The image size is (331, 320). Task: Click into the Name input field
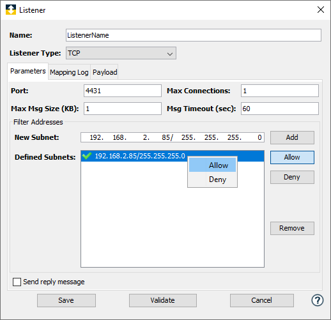(194, 35)
